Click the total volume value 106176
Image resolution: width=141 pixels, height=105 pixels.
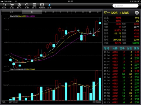tap(117, 34)
